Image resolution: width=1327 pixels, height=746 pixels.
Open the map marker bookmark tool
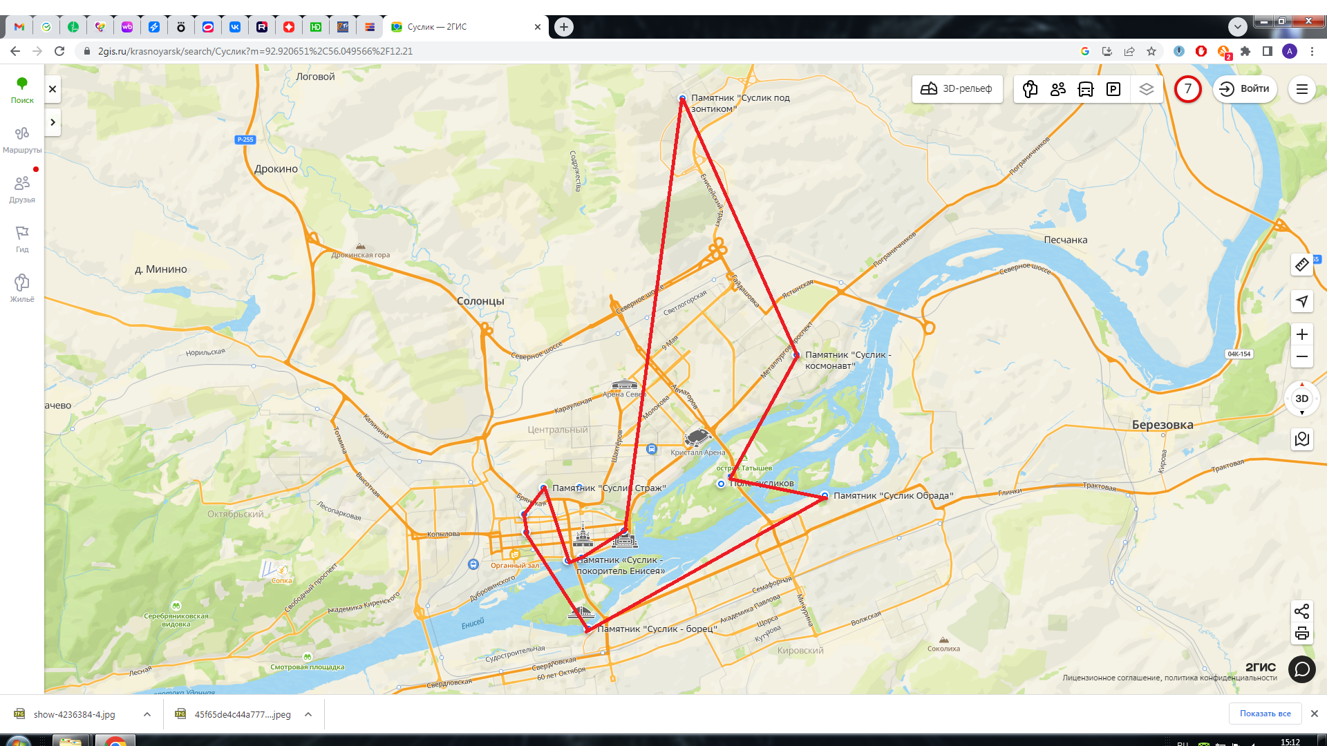pyautogui.click(x=1302, y=439)
